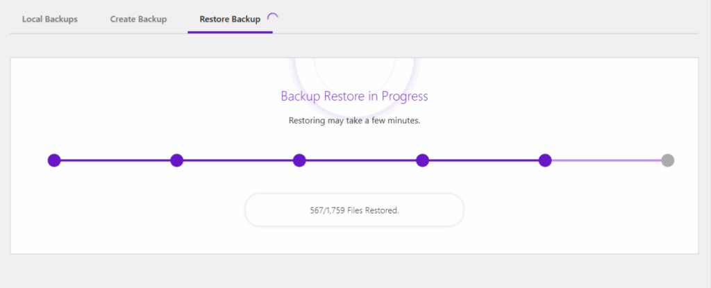Click progress line between second and third dots
Screen dimensions: 711x288
238,160
